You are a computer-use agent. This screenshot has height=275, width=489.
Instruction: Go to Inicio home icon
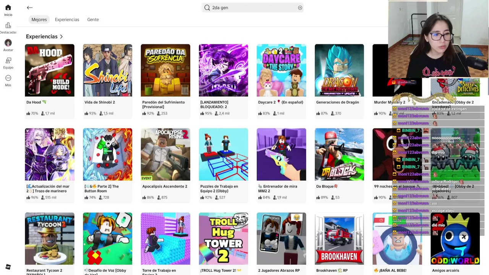pyautogui.click(x=8, y=8)
